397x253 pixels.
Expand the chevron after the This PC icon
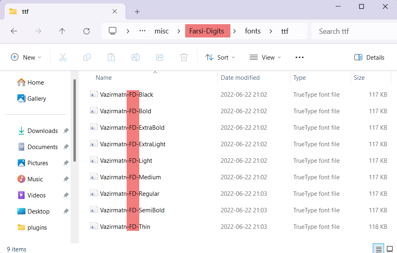coord(128,31)
